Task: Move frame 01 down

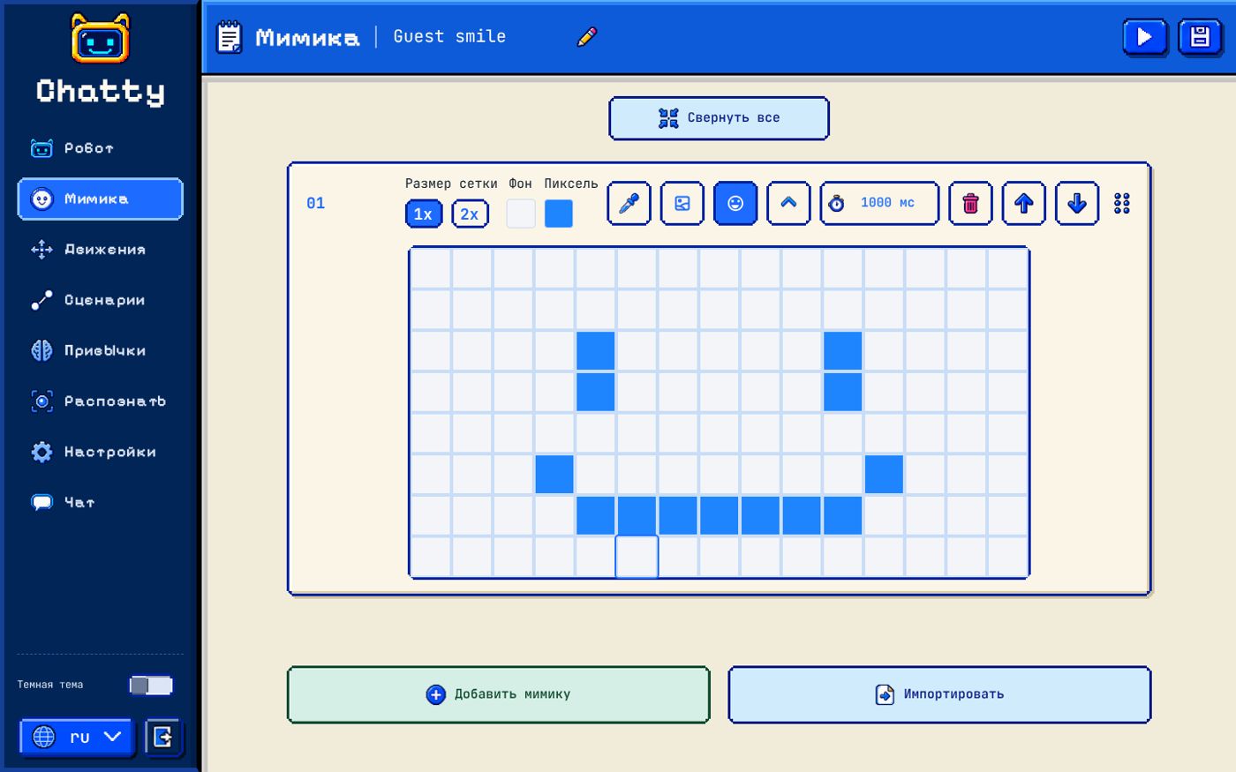Action: coord(1077,203)
